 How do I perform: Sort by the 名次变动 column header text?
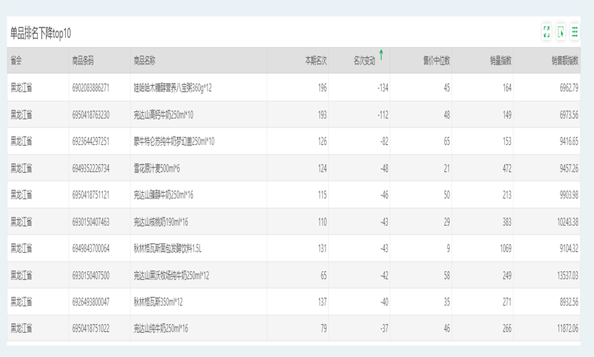click(x=364, y=60)
